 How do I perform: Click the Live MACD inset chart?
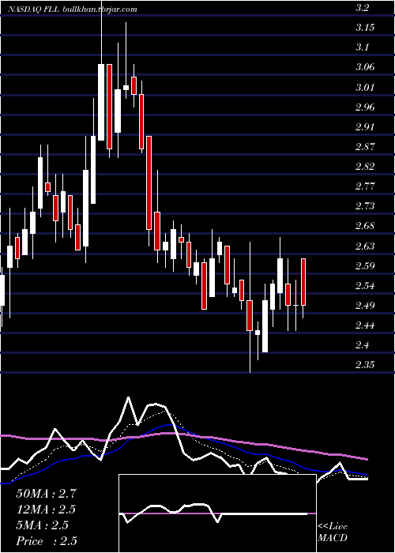tap(217, 513)
